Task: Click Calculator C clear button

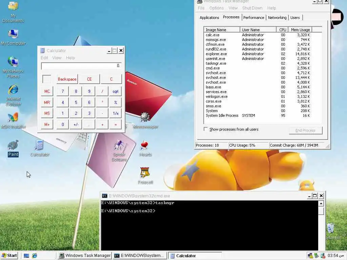Action: (111, 79)
